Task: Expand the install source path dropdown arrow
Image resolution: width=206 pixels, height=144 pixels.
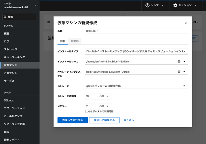Action: point(184,61)
